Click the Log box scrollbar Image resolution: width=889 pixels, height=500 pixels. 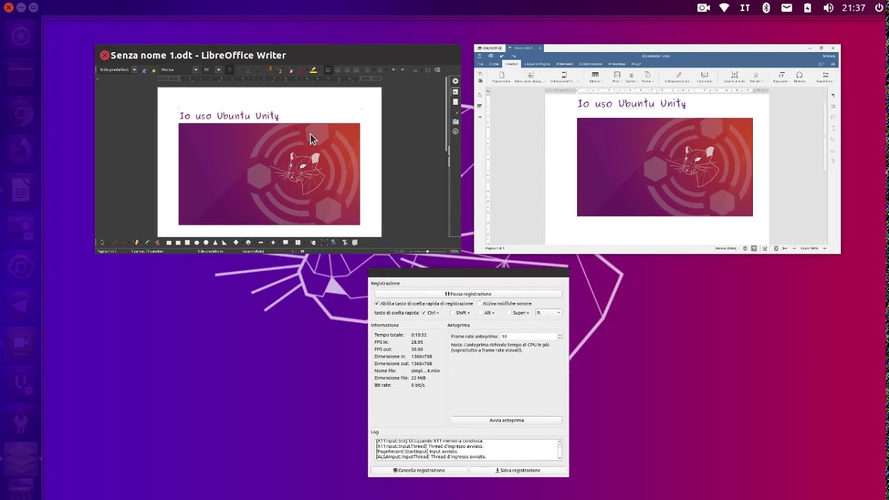click(560, 449)
